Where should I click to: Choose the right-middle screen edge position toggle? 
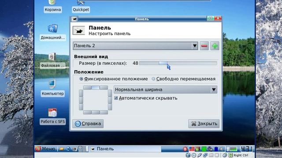110,100
